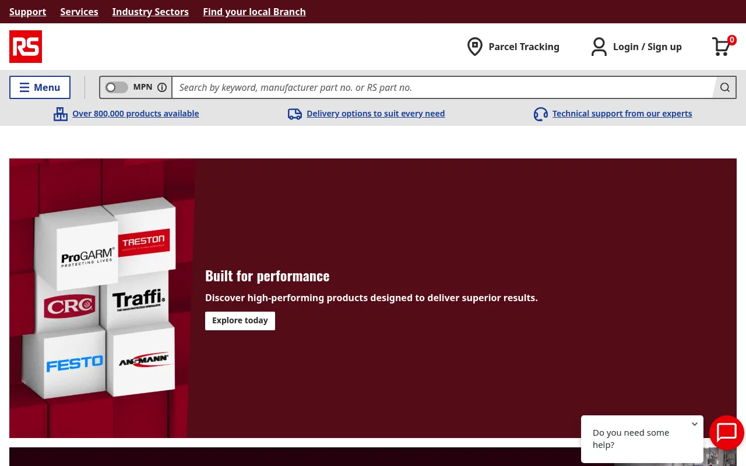Screen dimensions: 746x466
Task: Open the live chat bubble
Action: (x=727, y=433)
